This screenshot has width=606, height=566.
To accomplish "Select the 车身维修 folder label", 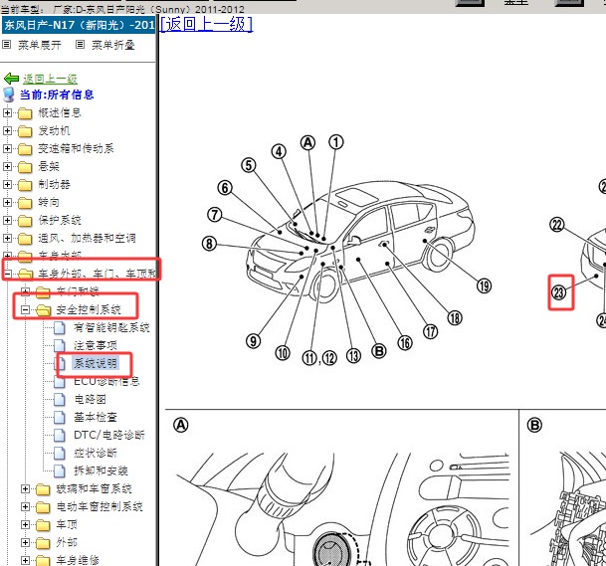I will (78, 561).
